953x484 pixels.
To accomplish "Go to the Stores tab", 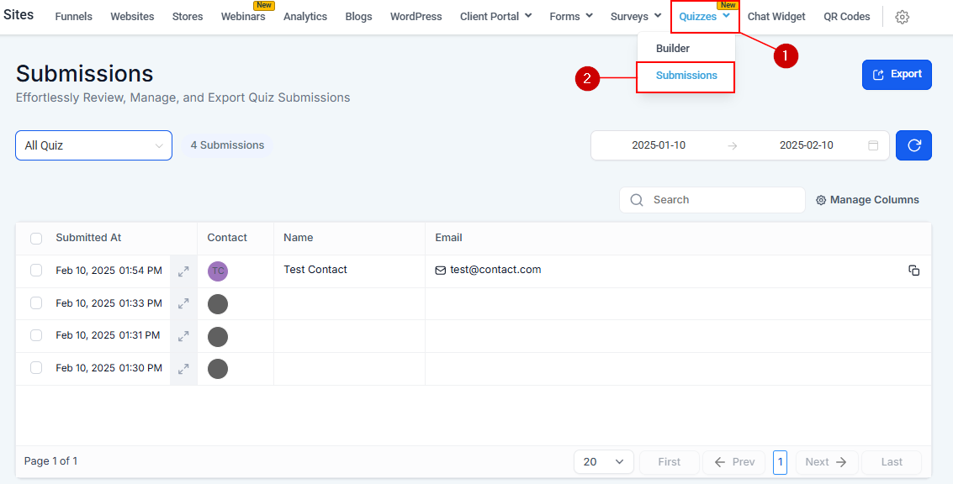I will (188, 17).
